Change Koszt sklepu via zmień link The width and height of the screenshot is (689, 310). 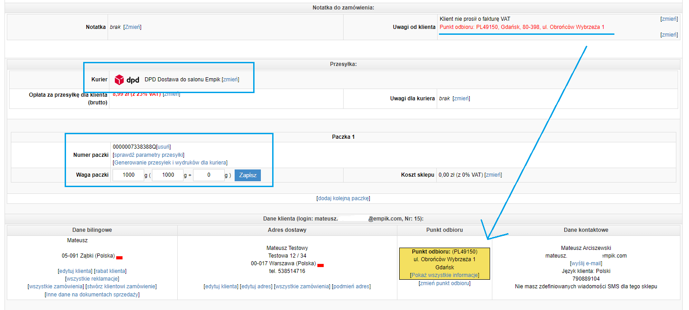tap(493, 175)
